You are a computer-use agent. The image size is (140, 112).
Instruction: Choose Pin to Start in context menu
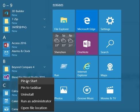(x=36, y=81)
